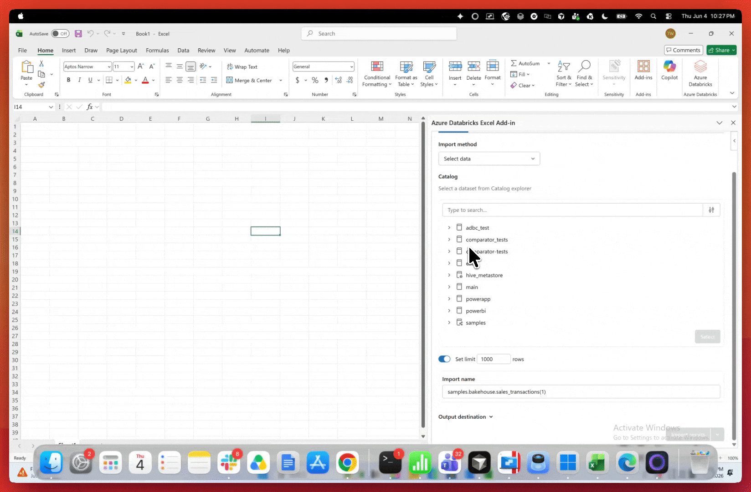This screenshot has width=751, height=492.
Task: Click the row limit field showing 1000
Action: tap(494, 359)
